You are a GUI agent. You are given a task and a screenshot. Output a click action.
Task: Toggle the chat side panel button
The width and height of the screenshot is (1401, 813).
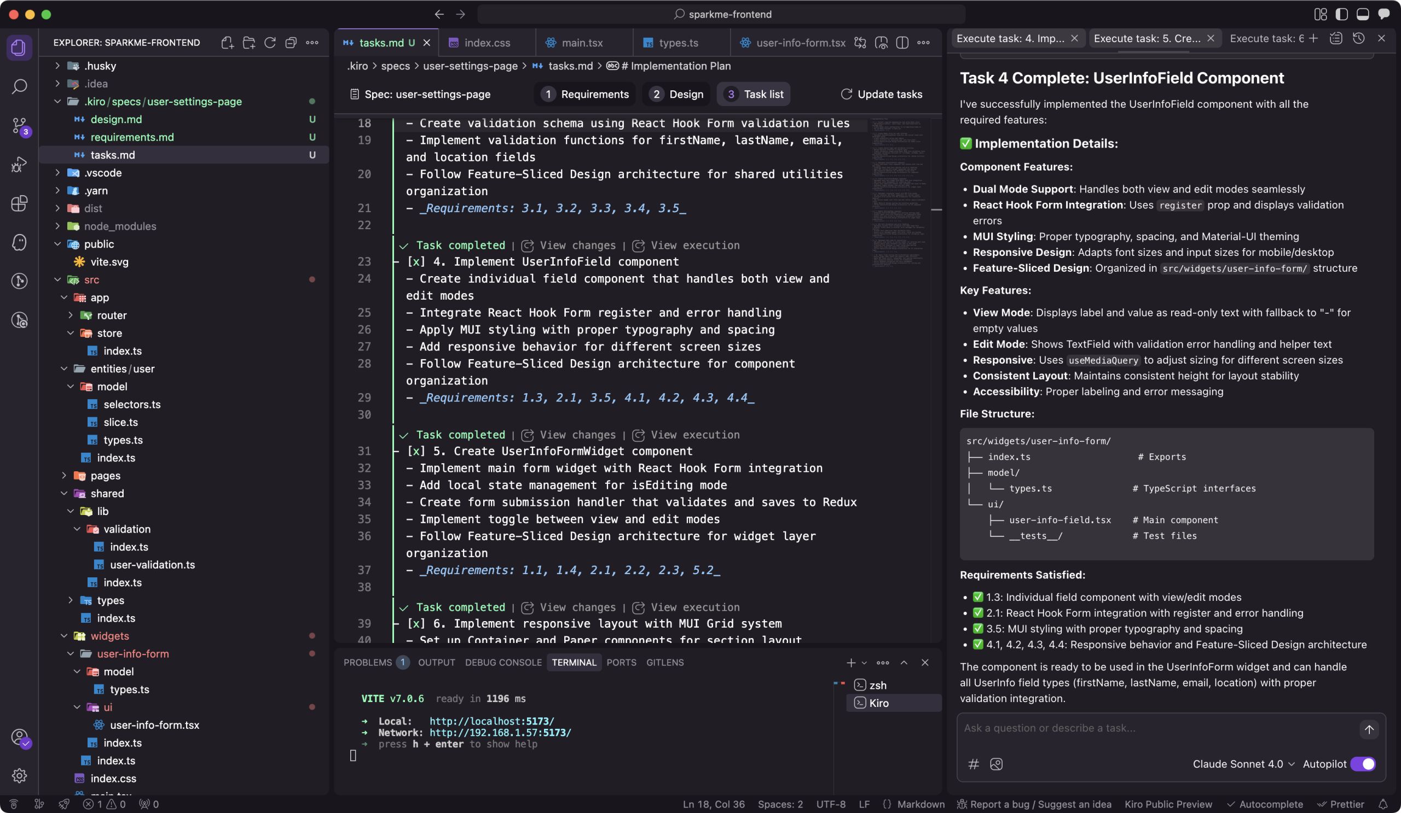1384,14
